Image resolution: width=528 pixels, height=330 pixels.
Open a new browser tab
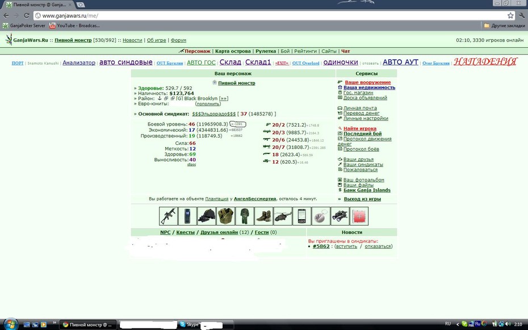(x=81, y=5)
